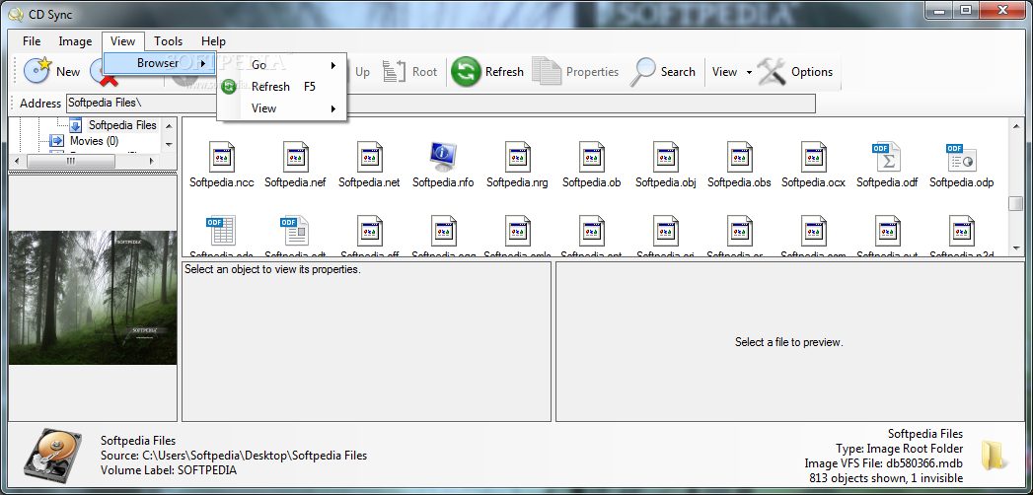
Task: Click the tree's horizontal scroll left arrow
Action: click(x=17, y=161)
